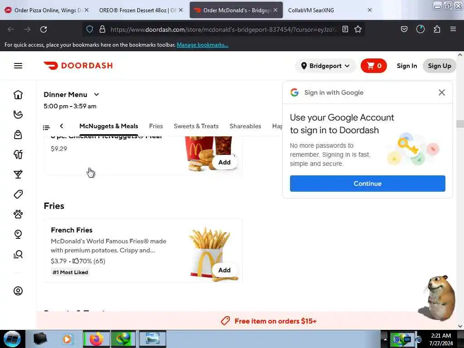
Task: Open Pets paw icon in sidebar
Action: (18, 214)
